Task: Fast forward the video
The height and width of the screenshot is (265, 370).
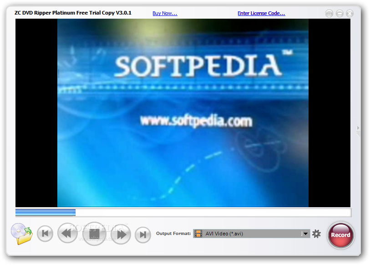Action: click(x=121, y=234)
